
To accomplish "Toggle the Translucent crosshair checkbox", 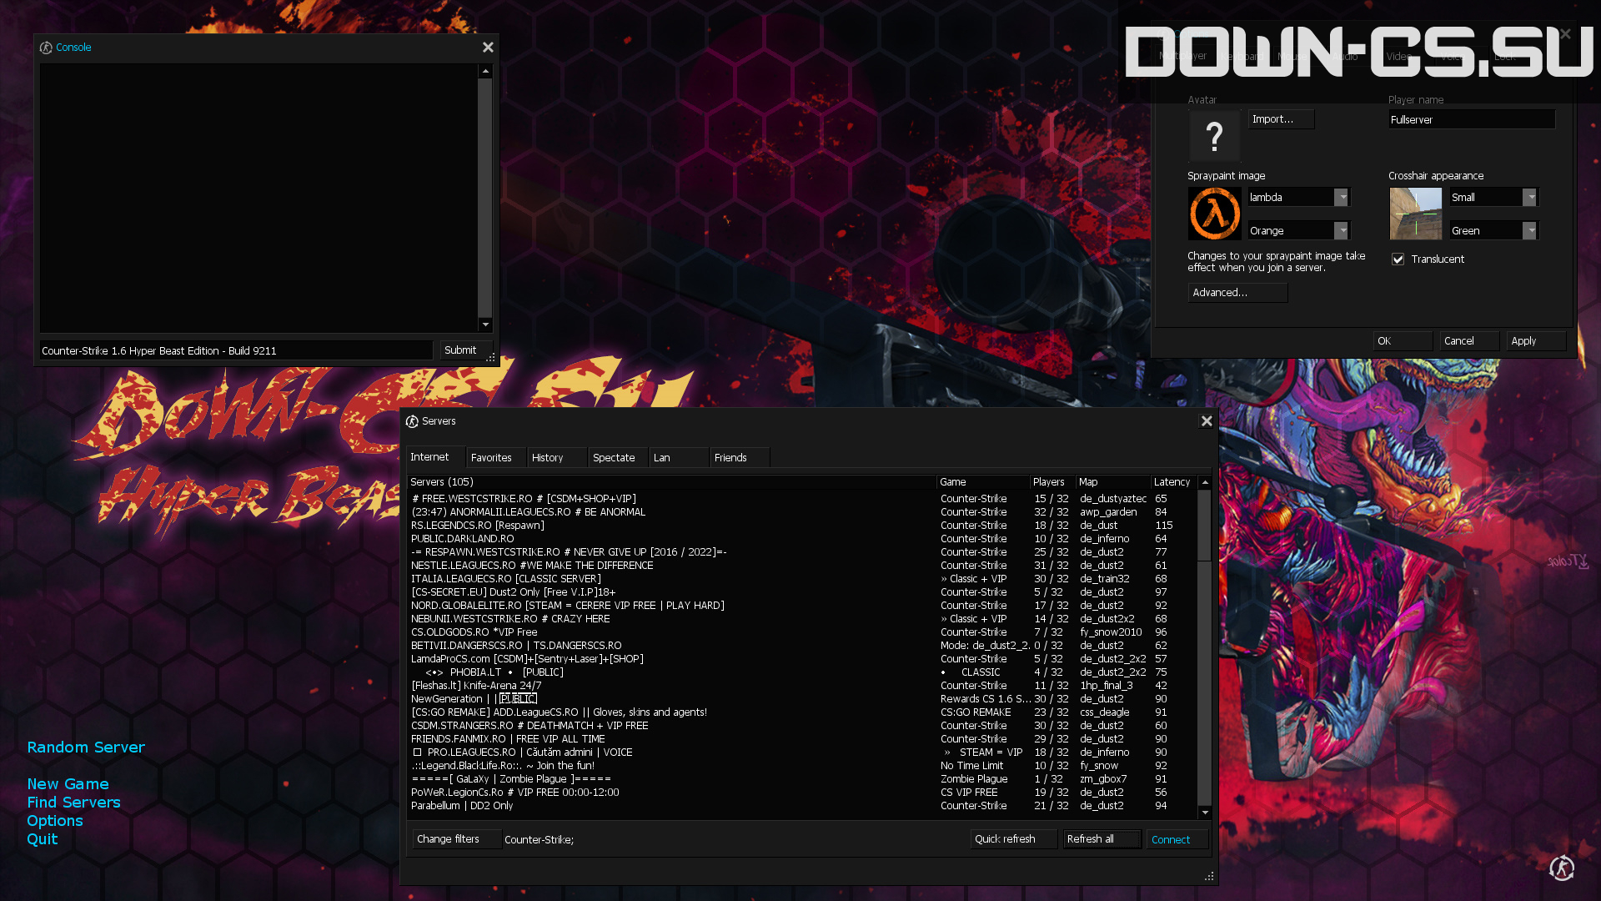I will 1398,259.
